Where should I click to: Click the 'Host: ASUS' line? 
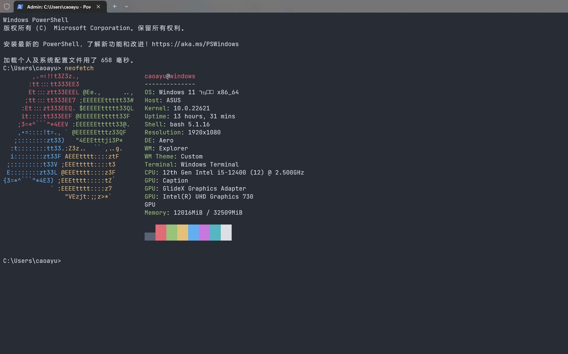click(x=163, y=100)
